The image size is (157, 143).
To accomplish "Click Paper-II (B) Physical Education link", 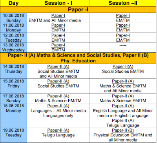I will pyautogui.click(x=123, y=130).
